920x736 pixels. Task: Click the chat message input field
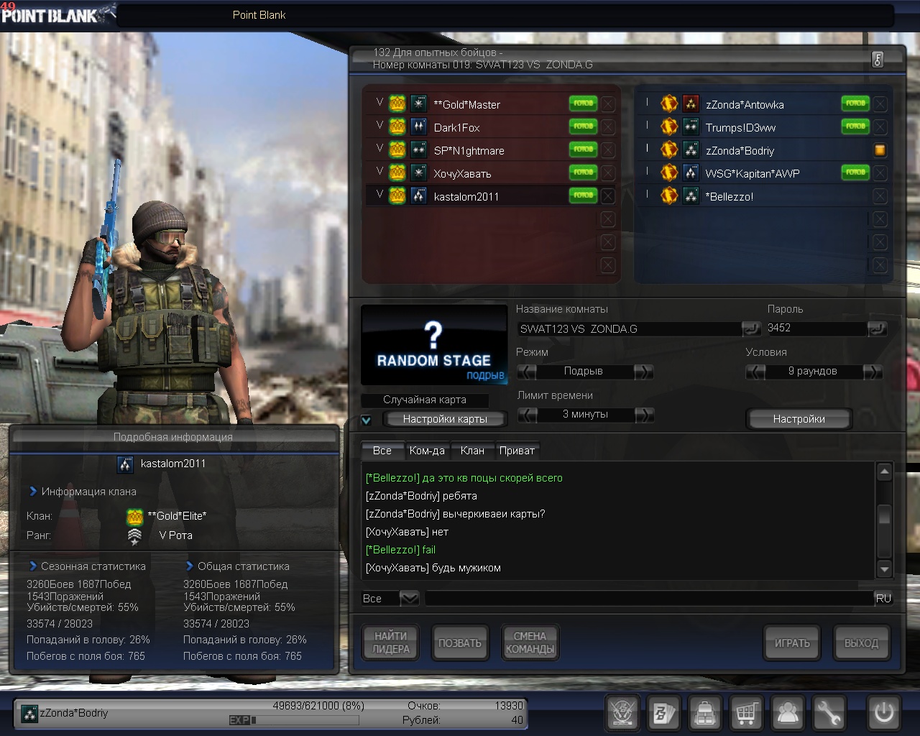pyautogui.click(x=649, y=598)
